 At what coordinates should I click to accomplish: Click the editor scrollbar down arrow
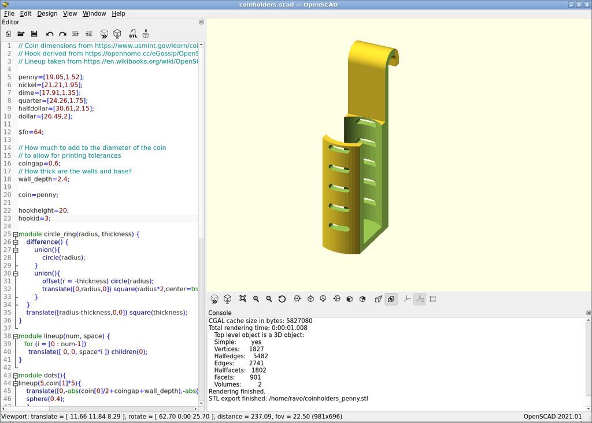tap(201, 403)
